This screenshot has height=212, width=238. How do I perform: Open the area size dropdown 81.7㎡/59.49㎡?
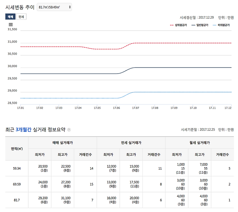pos(54,7)
